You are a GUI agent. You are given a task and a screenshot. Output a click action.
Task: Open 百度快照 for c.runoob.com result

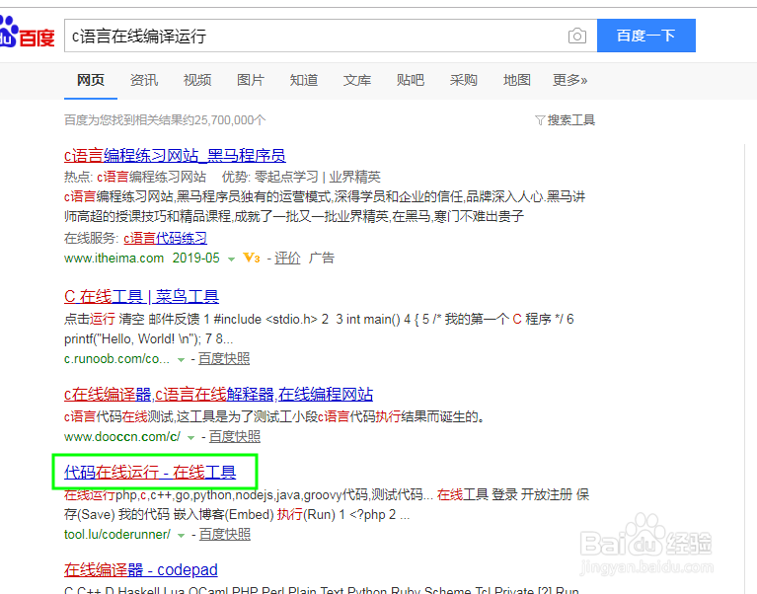[x=224, y=358]
